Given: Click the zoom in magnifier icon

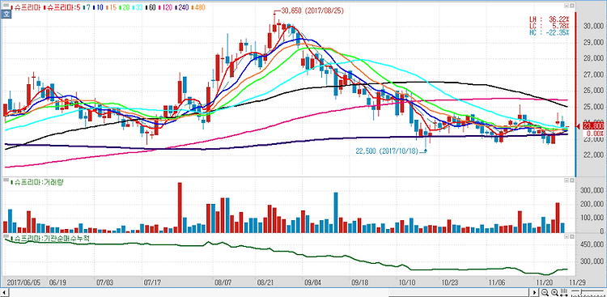Looking at the screenshot, I should [554, 292].
